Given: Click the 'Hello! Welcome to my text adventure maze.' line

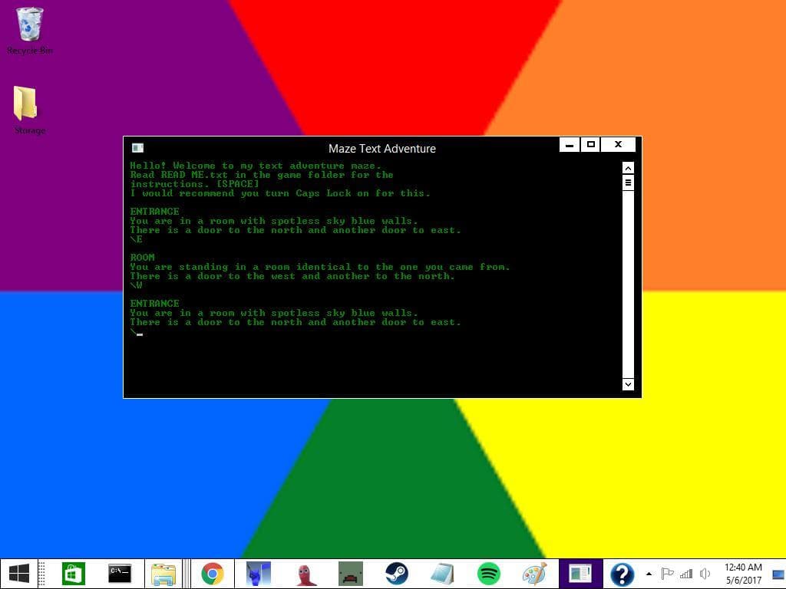Looking at the screenshot, I should tap(256, 166).
